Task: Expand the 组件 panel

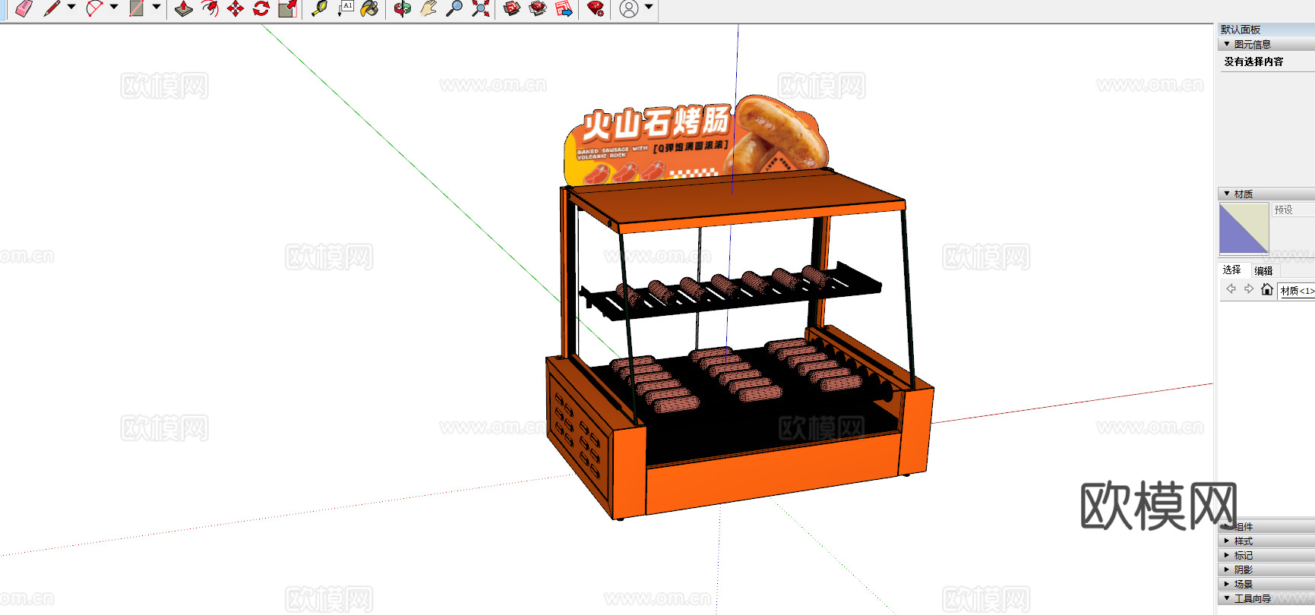Action: click(1266, 526)
